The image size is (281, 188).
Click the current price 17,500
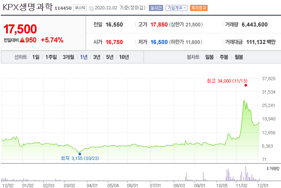click(20, 29)
